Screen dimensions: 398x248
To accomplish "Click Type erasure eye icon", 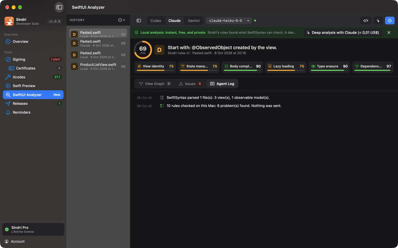I will click(x=313, y=66).
